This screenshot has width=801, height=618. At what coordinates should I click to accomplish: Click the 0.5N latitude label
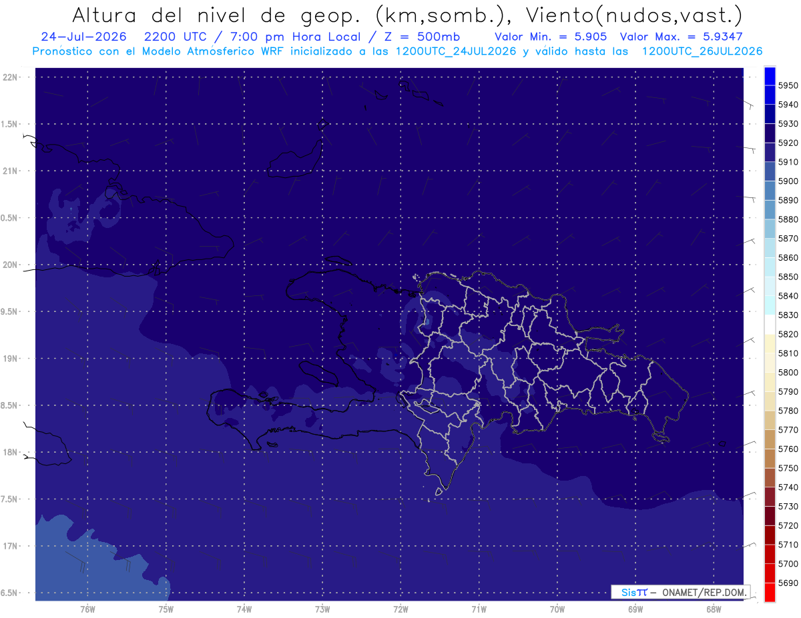point(10,218)
